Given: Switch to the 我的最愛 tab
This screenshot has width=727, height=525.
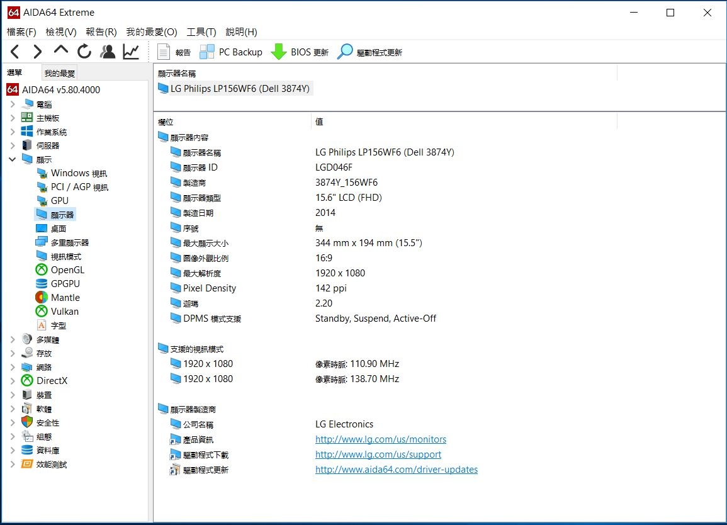Looking at the screenshot, I should [59, 73].
